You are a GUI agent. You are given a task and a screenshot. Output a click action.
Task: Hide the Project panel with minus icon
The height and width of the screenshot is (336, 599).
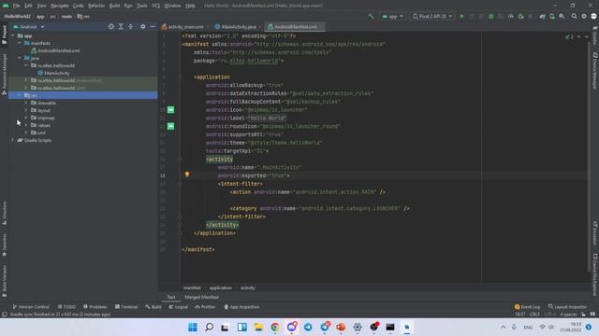(153, 27)
